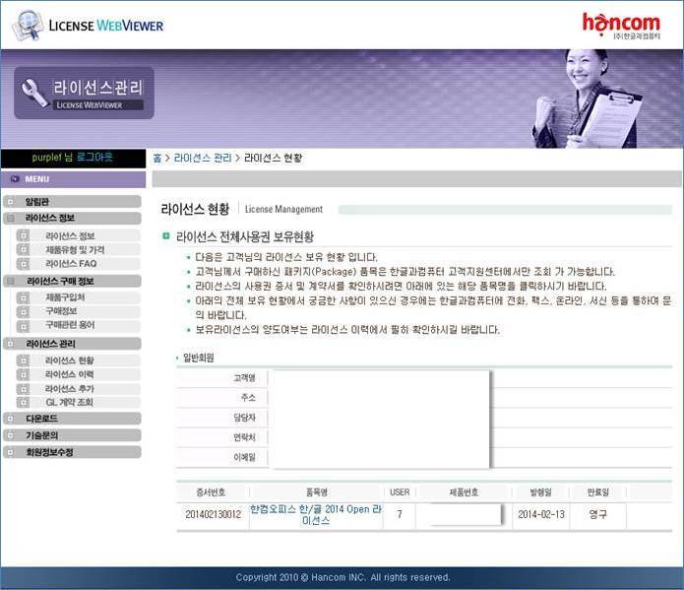Click 라이선스 현황 breadcrumb text
The height and width of the screenshot is (590, 684).
point(273,159)
